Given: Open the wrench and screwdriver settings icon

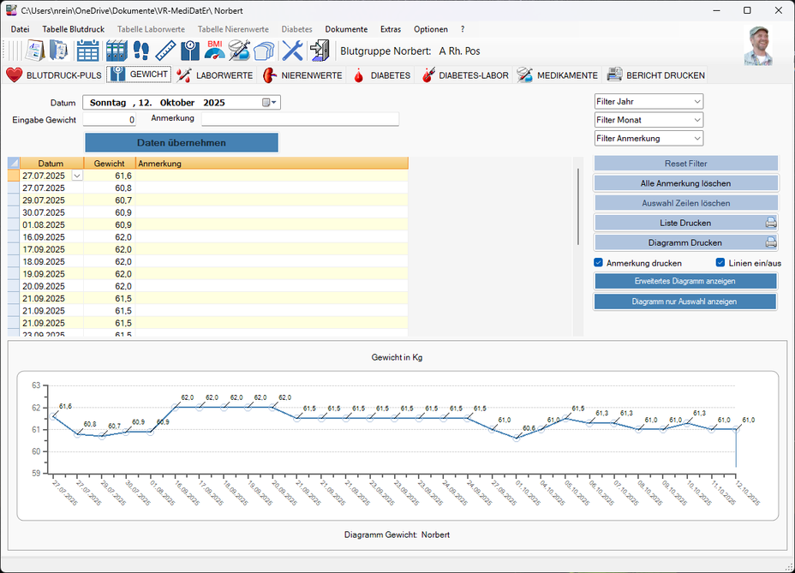Looking at the screenshot, I should pos(292,51).
